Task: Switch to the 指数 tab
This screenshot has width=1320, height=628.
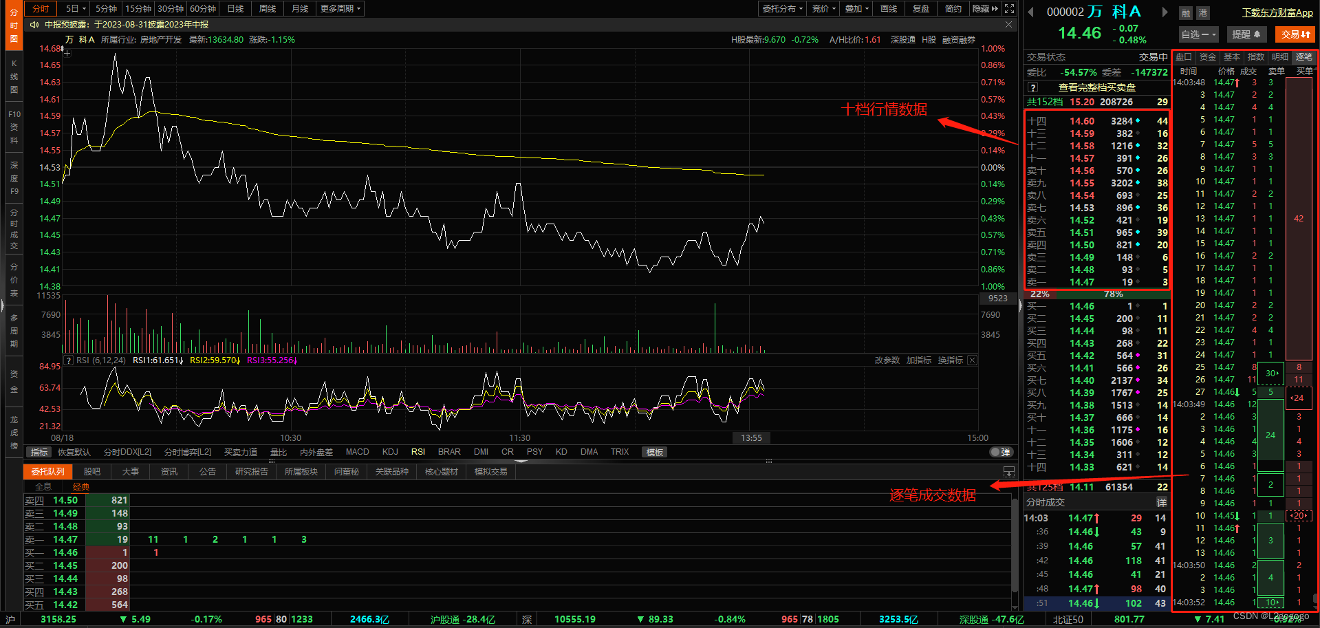Action: coord(1256,57)
